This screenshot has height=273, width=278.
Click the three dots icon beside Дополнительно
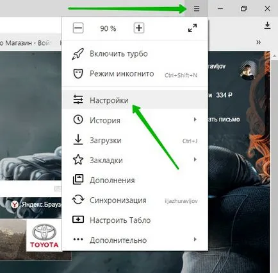pyautogui.click(x=78, y=240)
